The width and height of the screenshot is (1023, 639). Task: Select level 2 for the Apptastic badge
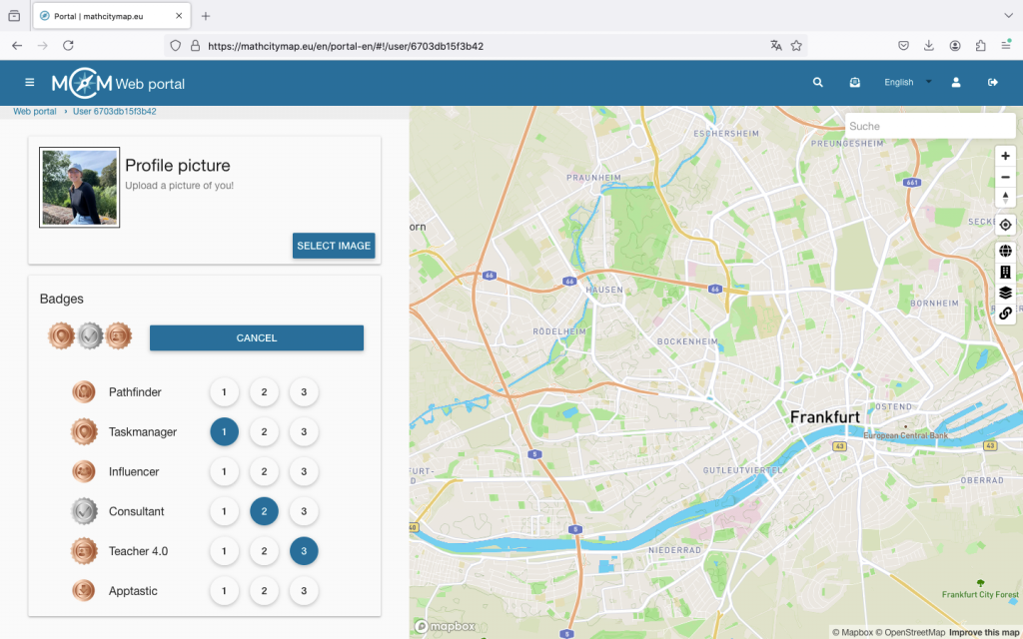tap(264, 591)
